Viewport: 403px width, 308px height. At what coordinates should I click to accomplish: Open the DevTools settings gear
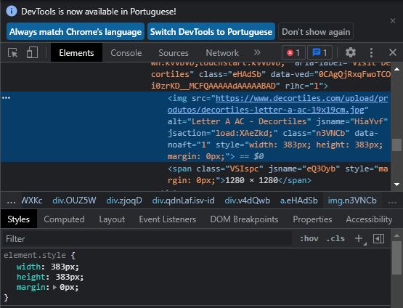(350, 52)
